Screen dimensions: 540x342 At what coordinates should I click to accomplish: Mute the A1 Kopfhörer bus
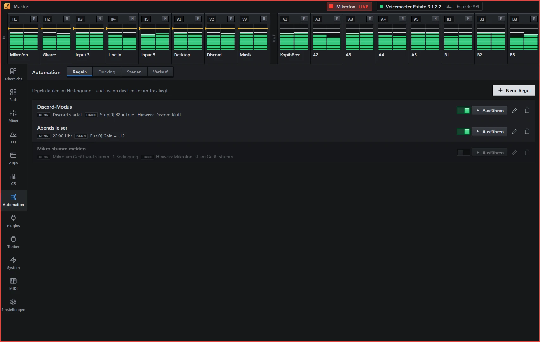(304, 19)
